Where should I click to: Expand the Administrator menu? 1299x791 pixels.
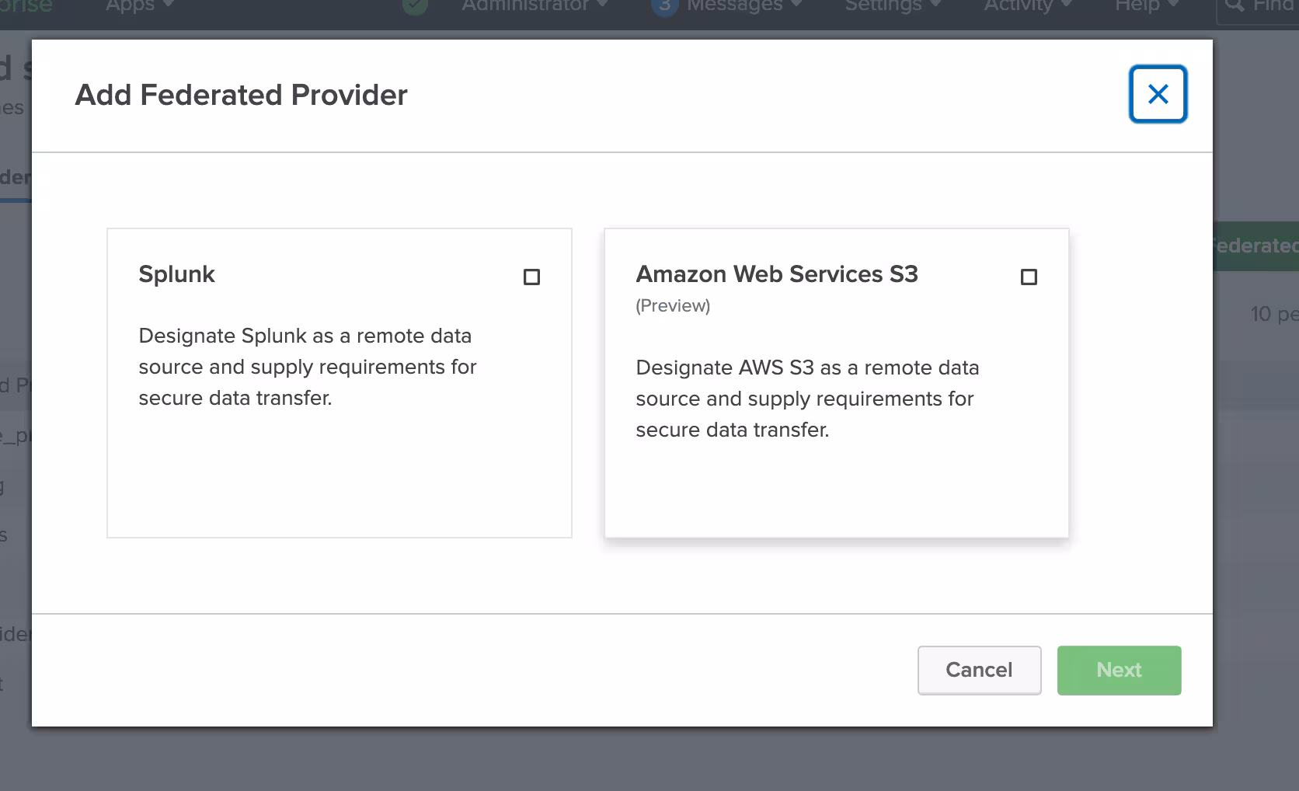[535, 6]
